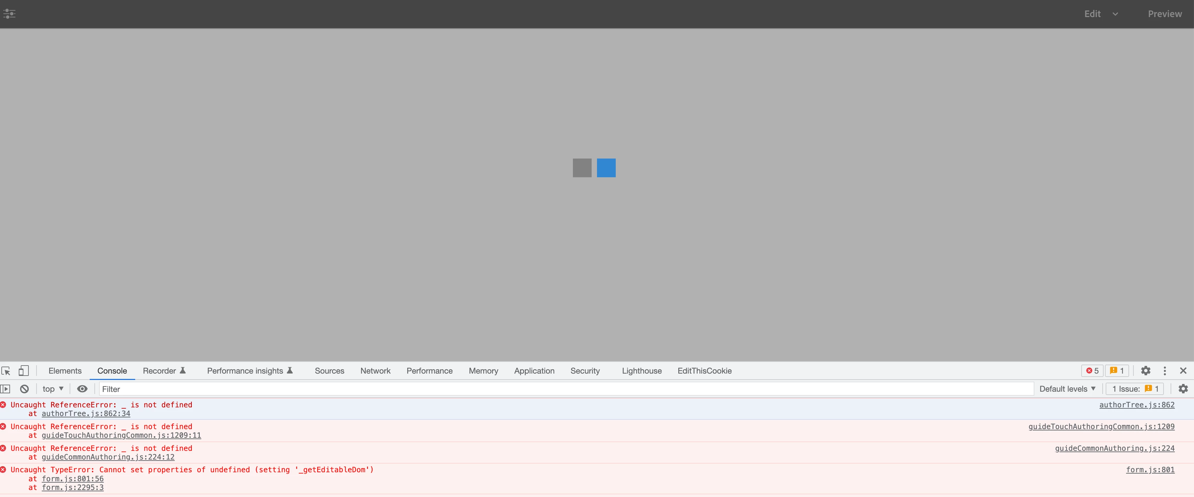
Task: Switch to the Elements tab
Action: pos(65,371)
